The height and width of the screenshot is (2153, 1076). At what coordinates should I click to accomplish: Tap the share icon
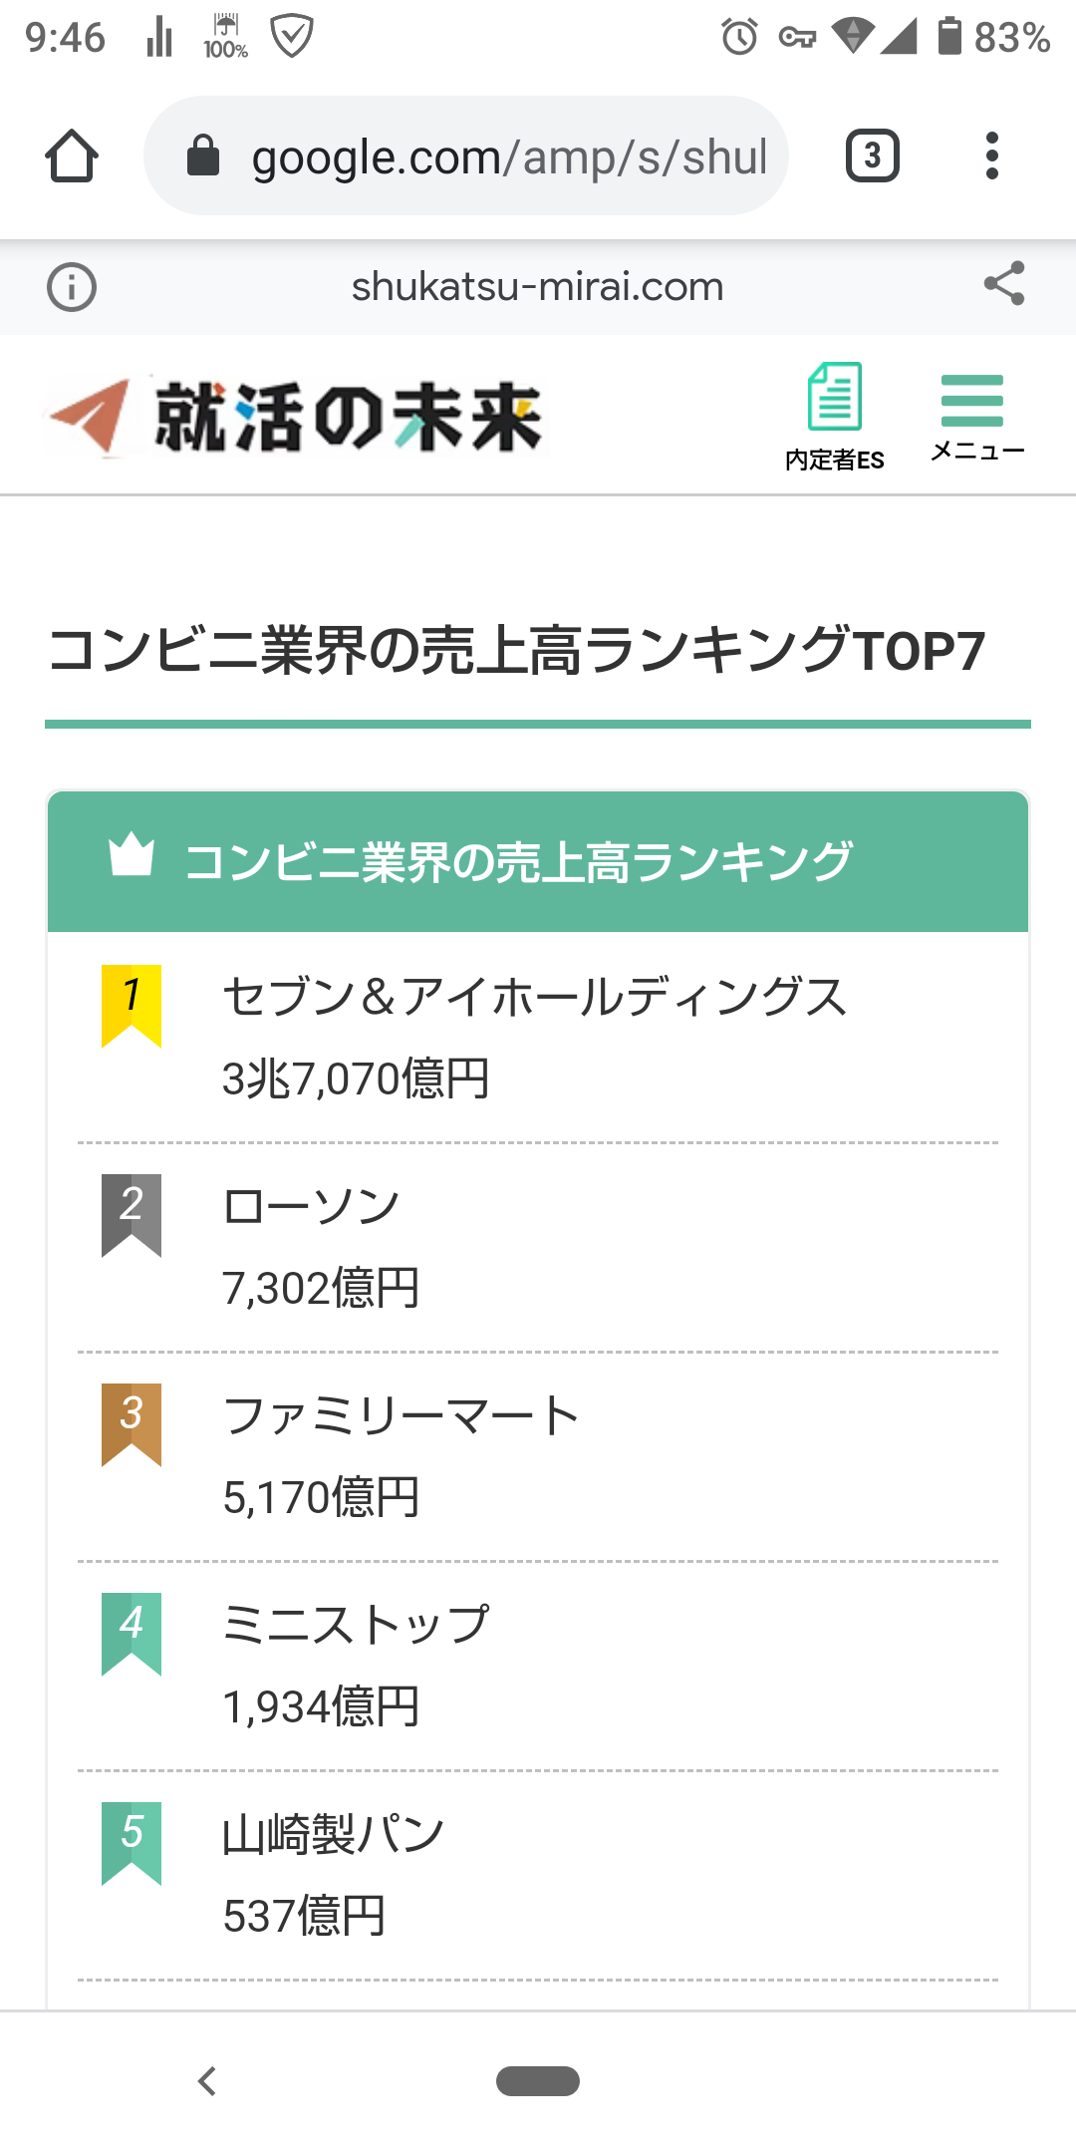pyautogui.click(x=1003, y=284)
